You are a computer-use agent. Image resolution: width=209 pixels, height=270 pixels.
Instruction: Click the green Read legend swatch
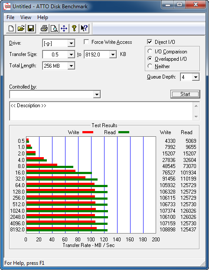[124, 132]
